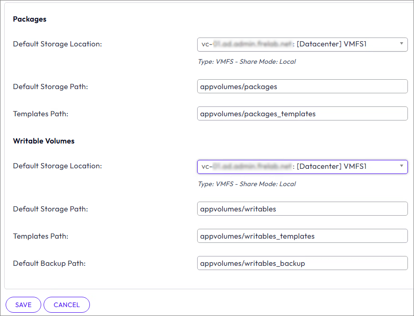Screen dimensions: 414x316
Task: Select the appvolumes/writables_templates input field
Action: (x=302, y=236)
